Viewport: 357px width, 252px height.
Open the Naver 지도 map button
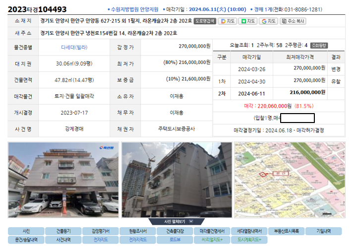pyautogui.click(x=248, y=21)
